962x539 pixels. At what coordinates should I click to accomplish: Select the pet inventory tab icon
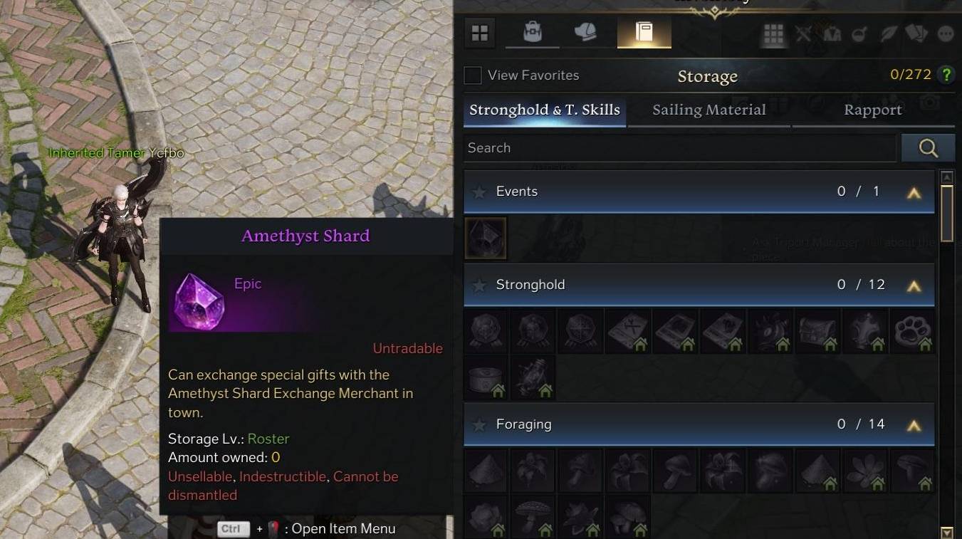point(585,32)
